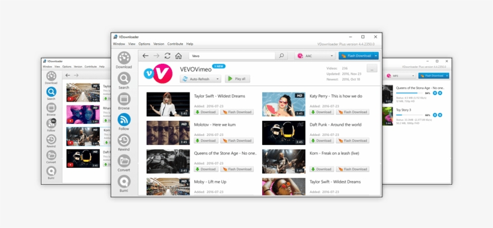493x228 pixels.
Task: Click the blue Search icon in left window
Action: (x=51, y=92)
